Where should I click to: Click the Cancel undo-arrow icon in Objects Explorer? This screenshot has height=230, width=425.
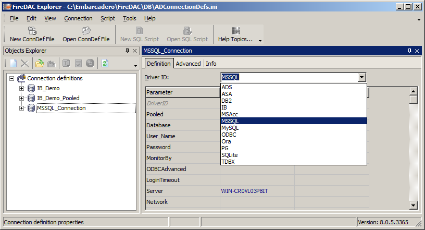coord(90,63)
